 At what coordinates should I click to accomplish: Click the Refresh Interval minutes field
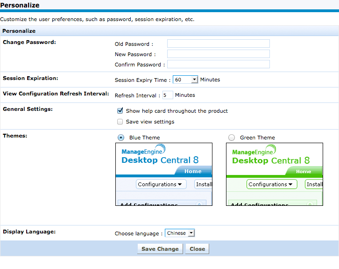click(168, 95)
